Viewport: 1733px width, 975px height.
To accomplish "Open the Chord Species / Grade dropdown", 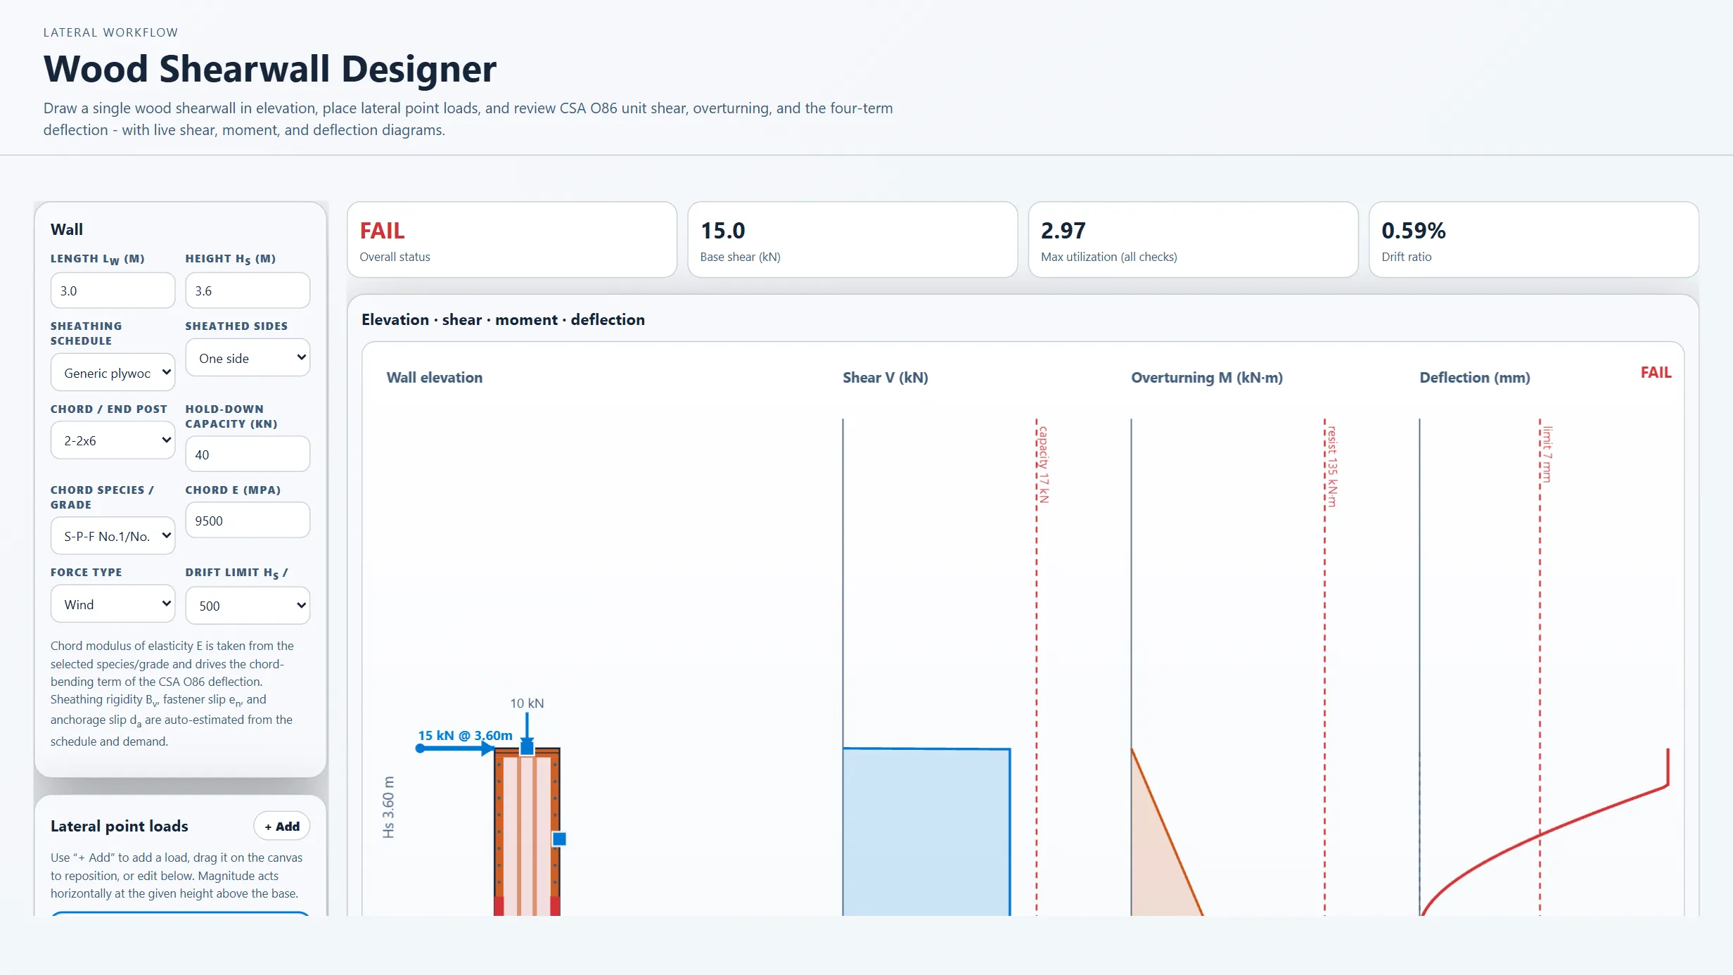I will tap(113, 535).
